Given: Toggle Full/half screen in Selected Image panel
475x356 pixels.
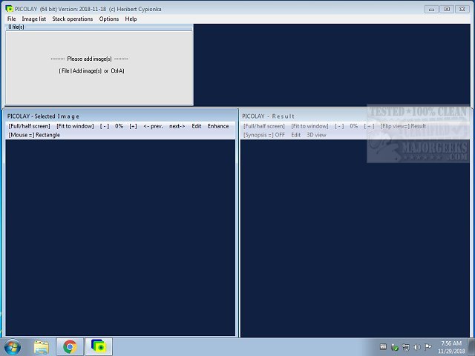Looking at the screenshot, I should 30,126.
